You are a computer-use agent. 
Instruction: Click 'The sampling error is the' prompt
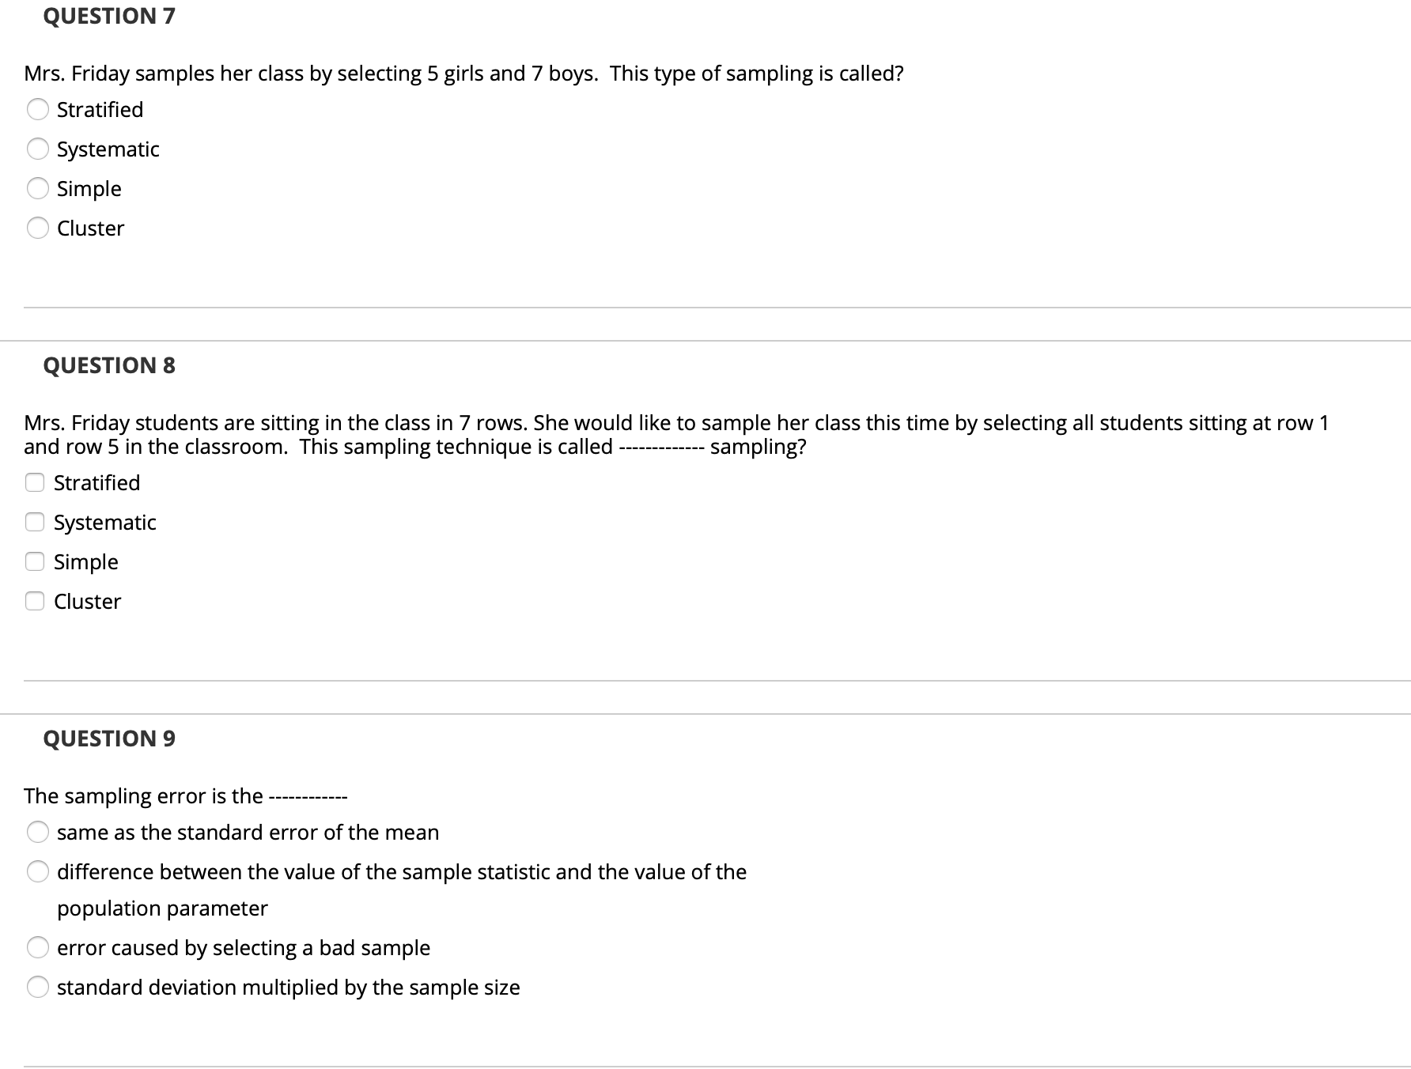point(185,795)
